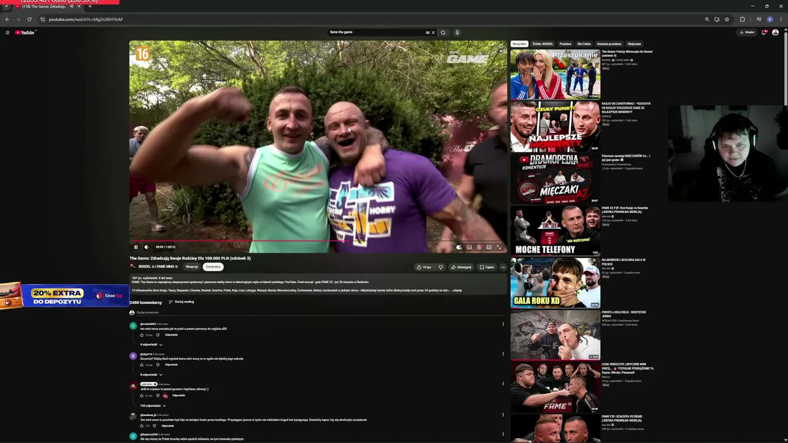
Task: Seek on the red video progress bar
Action: tap(318, 241)
